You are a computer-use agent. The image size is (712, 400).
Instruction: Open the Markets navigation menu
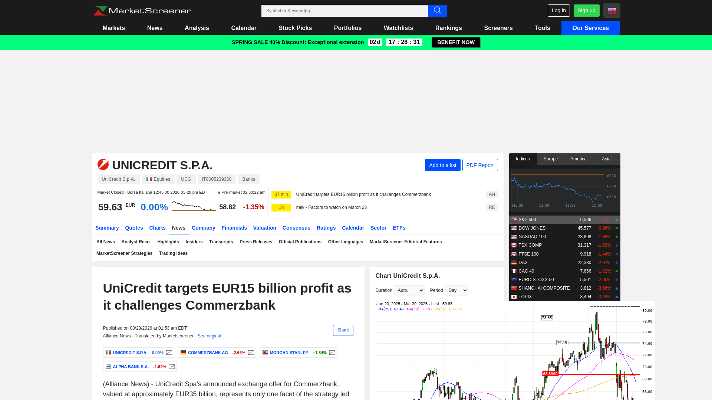113,28
